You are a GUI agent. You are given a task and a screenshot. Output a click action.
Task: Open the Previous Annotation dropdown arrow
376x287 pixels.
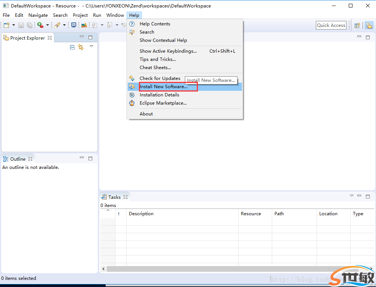(117, 25)
